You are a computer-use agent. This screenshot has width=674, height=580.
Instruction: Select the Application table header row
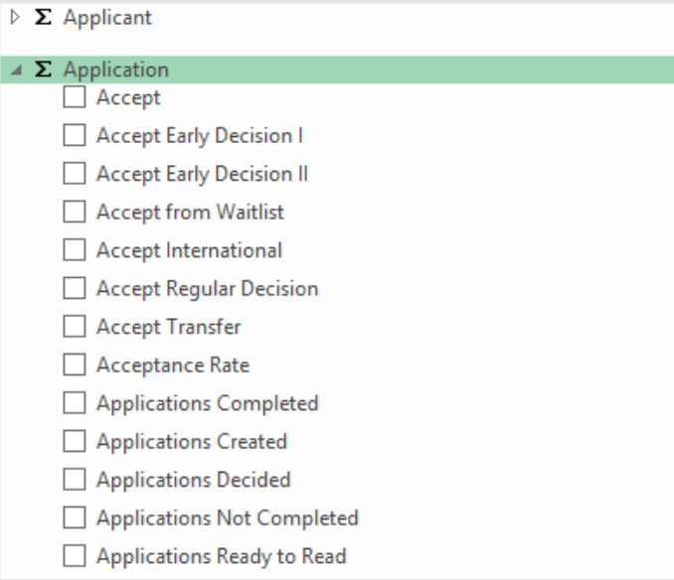337,70
